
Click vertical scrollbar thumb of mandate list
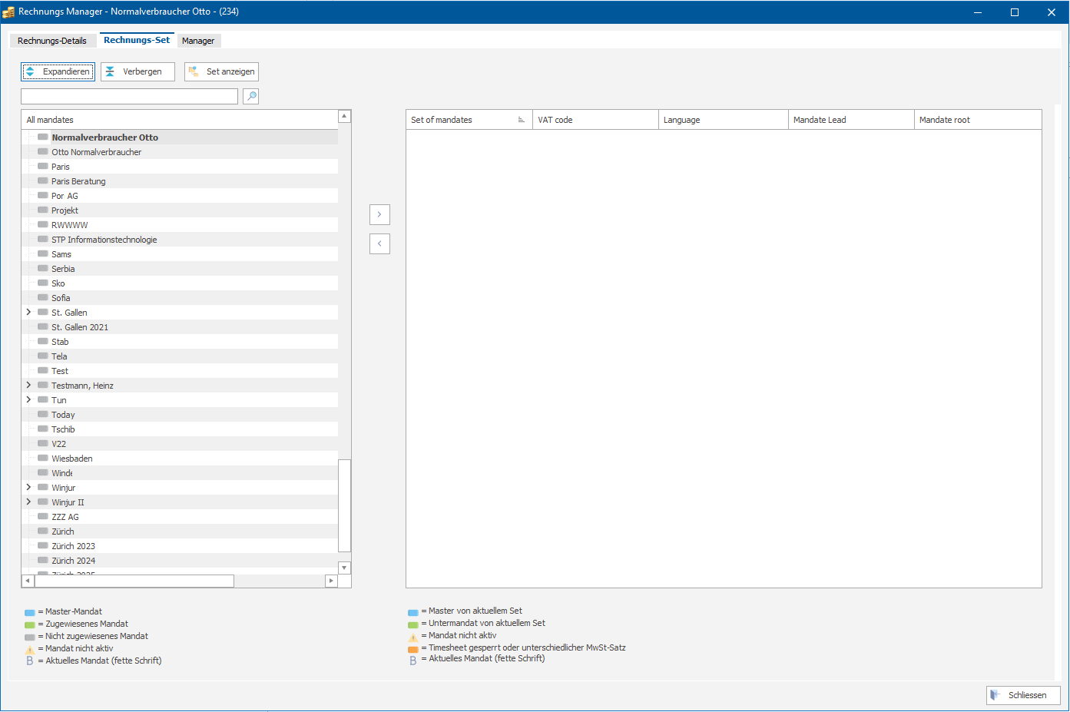pyautogui.click(x=345, y=505)
